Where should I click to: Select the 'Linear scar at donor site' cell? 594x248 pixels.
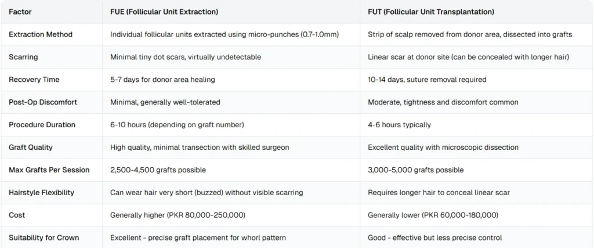[468, 57]
